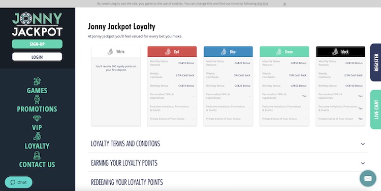The width and height of the screenshot is (381, 191).
Task: Dismiss the cookie notice with X
Action: tap(284, 4)
